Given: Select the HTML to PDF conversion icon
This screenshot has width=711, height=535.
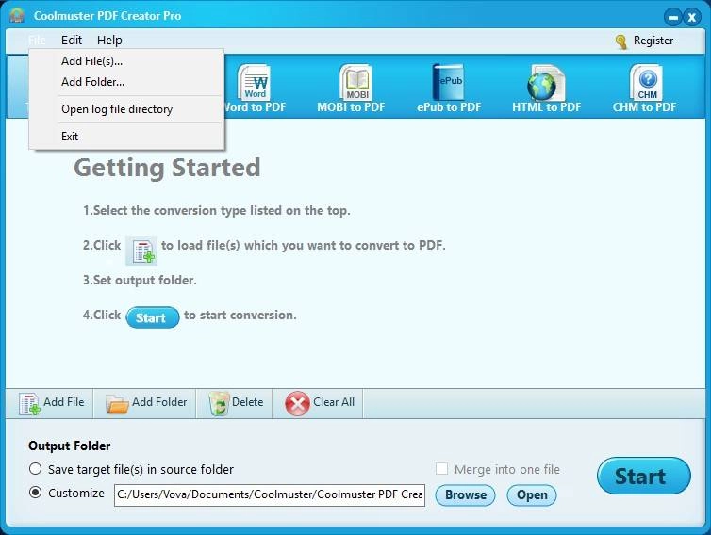Looking at the screenshot, I should point(545,83).
